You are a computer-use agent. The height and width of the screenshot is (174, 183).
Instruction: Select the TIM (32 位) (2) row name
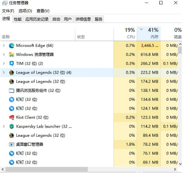(30, 64)
